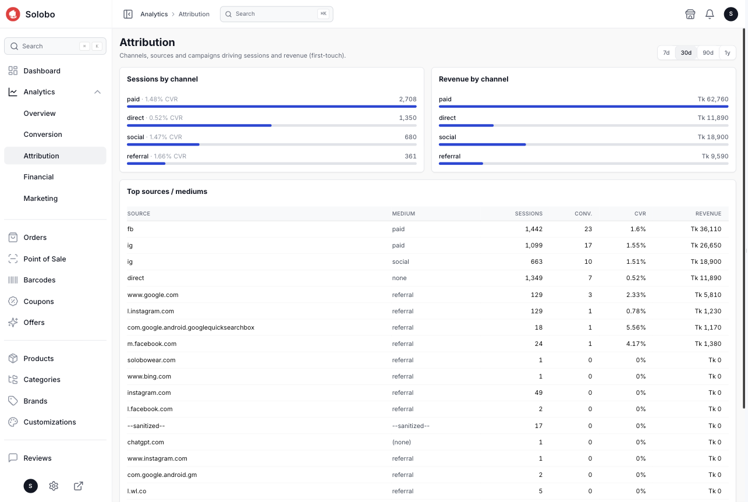This screenshot has width=748, height=502.
Task: Click the social revenue progress bar
Action: (583, 144)
